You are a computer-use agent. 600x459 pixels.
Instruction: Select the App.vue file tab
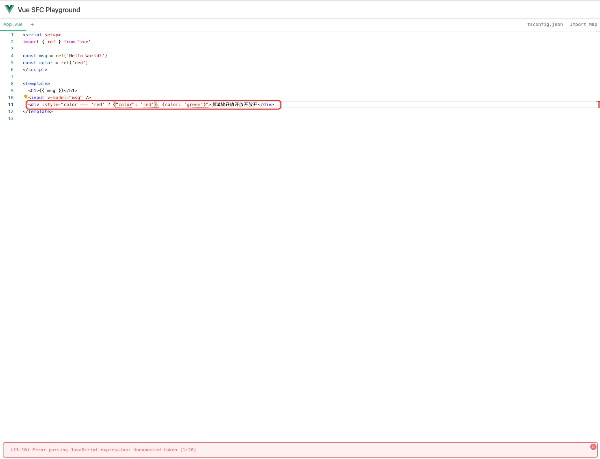click(13, 24)
